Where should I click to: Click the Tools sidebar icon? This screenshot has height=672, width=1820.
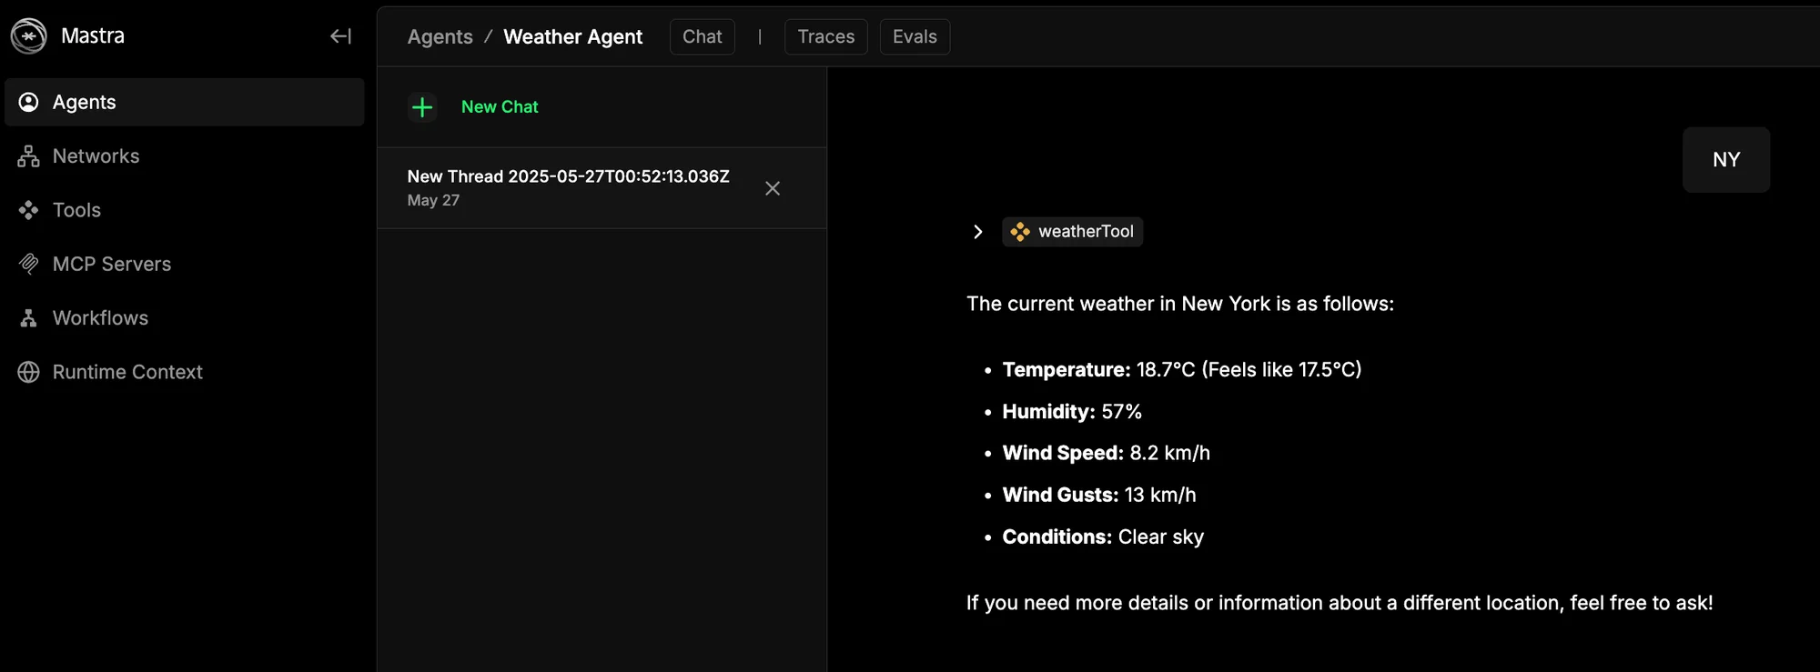coord(28,210)
